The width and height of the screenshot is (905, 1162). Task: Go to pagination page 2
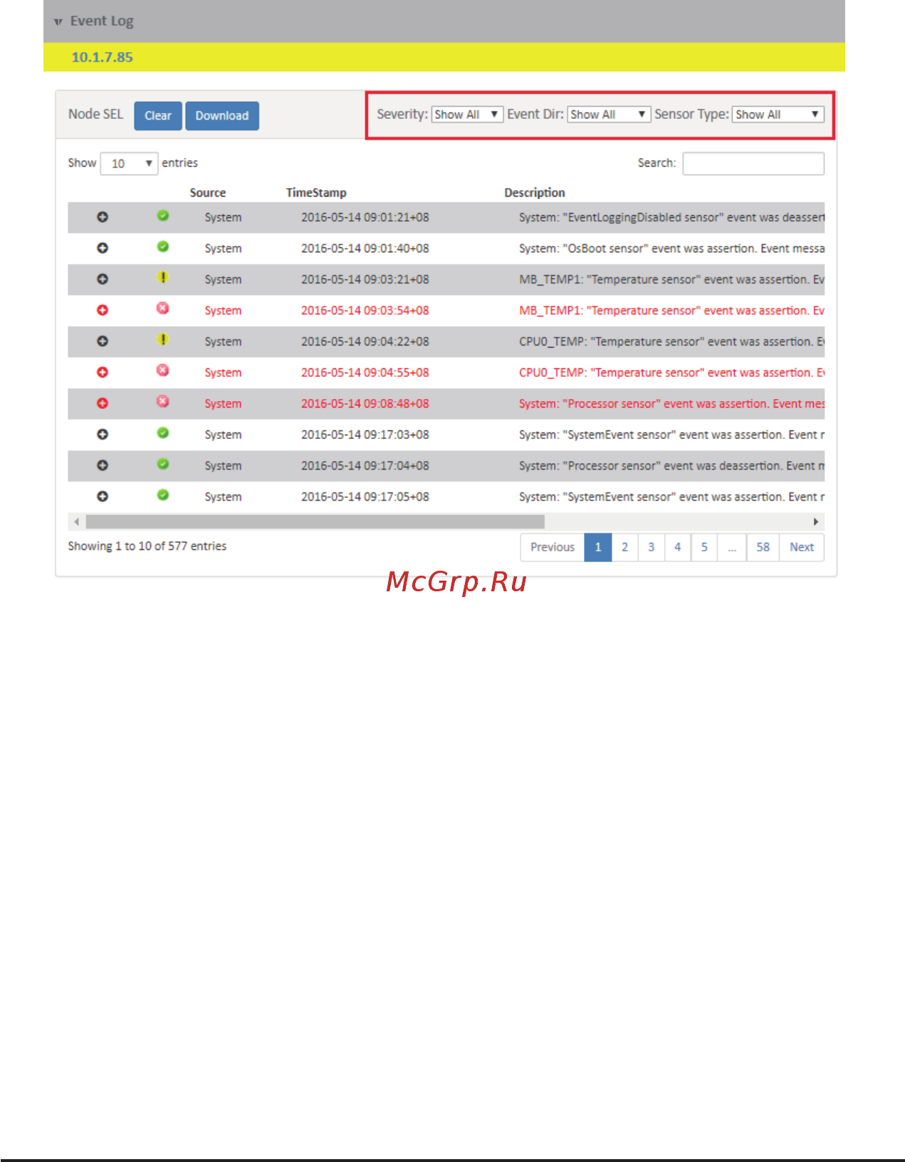coord(624,547)
